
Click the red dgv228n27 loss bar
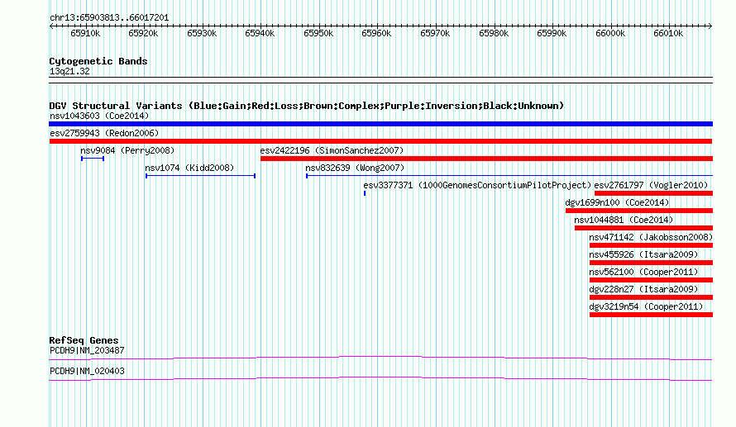click(651, 297)
